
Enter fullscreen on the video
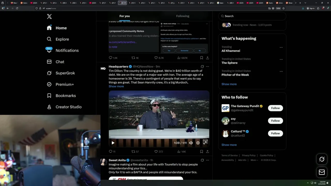(205, 143)
